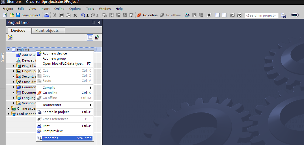Expand the Common data node
Image resolution: width=304 pixels, height=145 pixels.
(14, 87)
